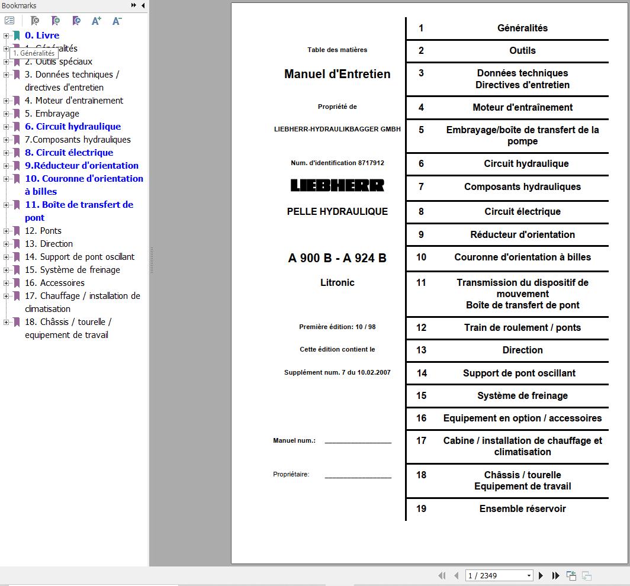Click the delete bookmark icon
Viewport: 630px width, 586px height.
click(x=35, y=21)
